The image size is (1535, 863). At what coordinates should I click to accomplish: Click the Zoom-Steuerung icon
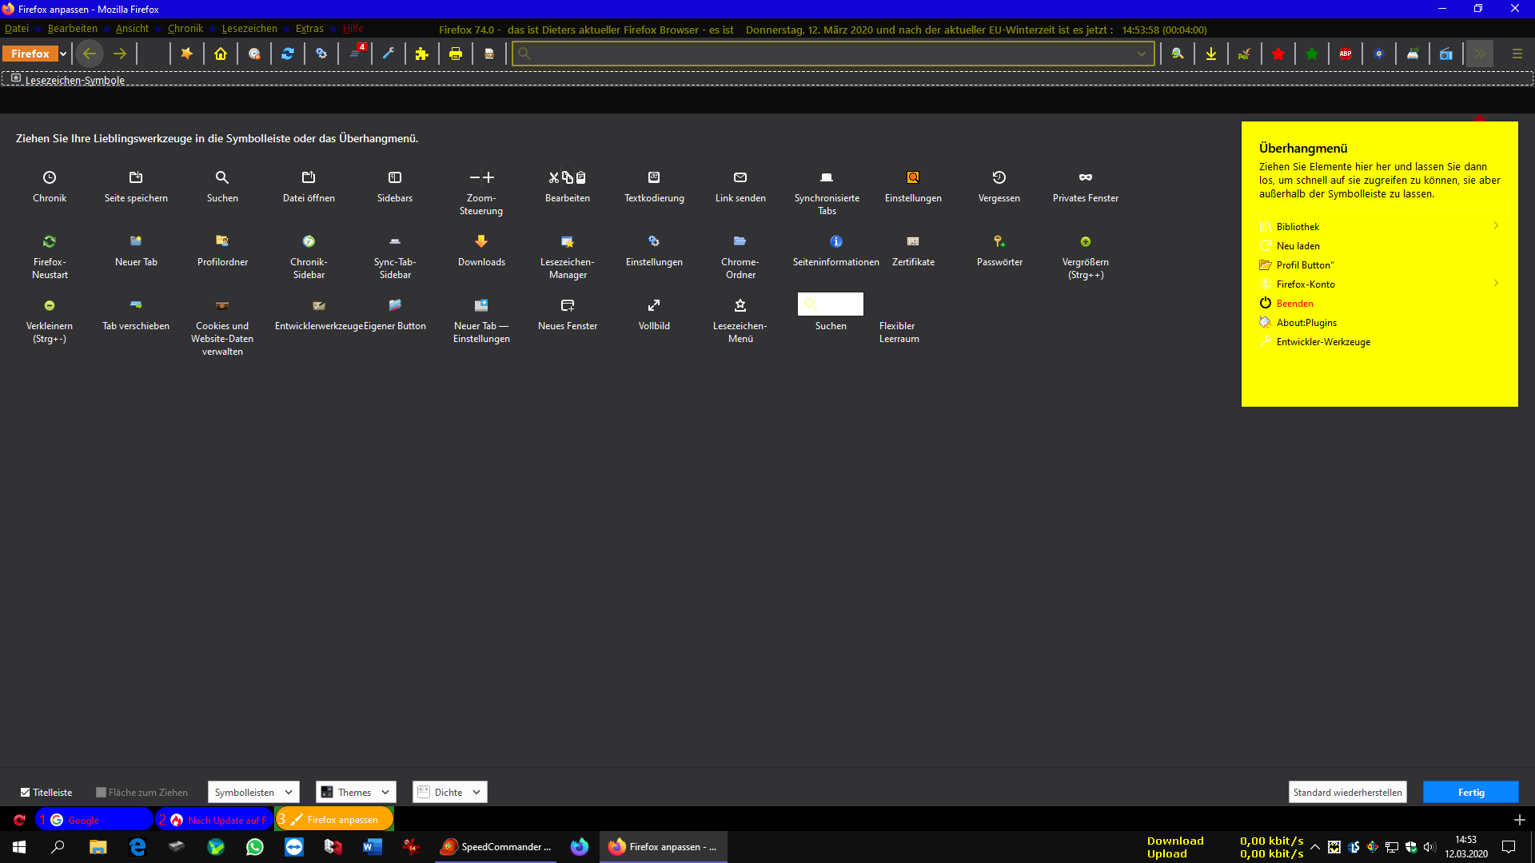(x=481, y=177)
